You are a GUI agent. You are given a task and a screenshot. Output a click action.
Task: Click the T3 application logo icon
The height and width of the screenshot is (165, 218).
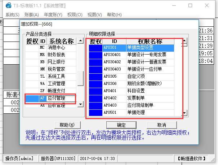click(9, 5)
